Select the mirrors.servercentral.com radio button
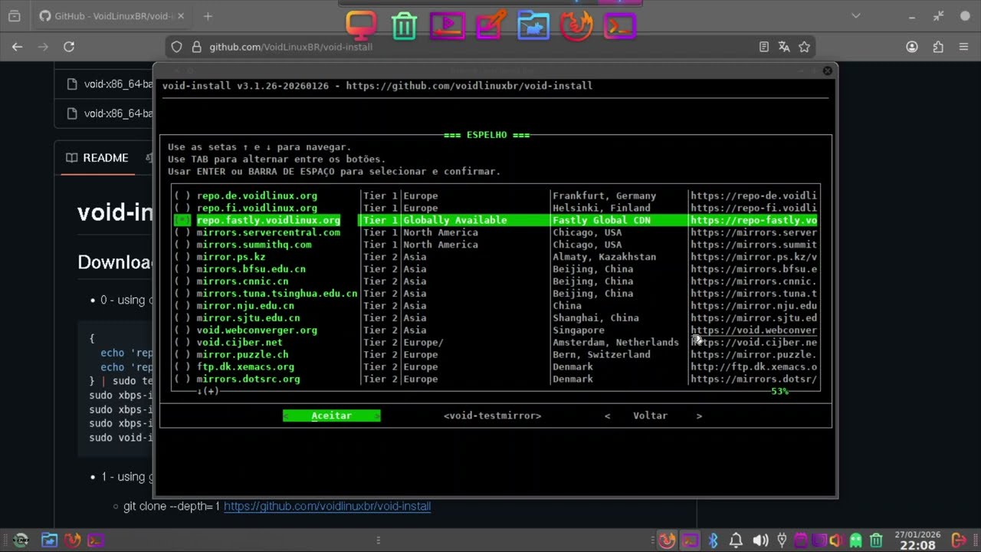Image resolution: width=981 pixels, height=552 pixels. (182, 232)
